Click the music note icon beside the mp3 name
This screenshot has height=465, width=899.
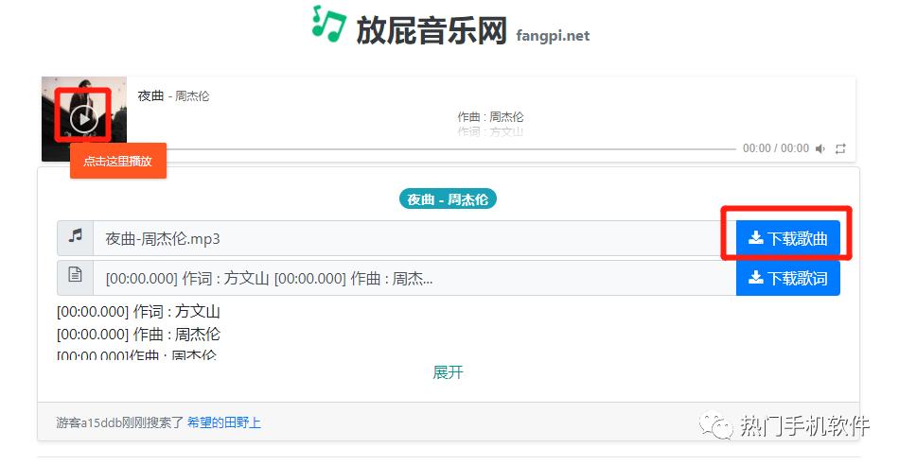click(x=75, y=236)
